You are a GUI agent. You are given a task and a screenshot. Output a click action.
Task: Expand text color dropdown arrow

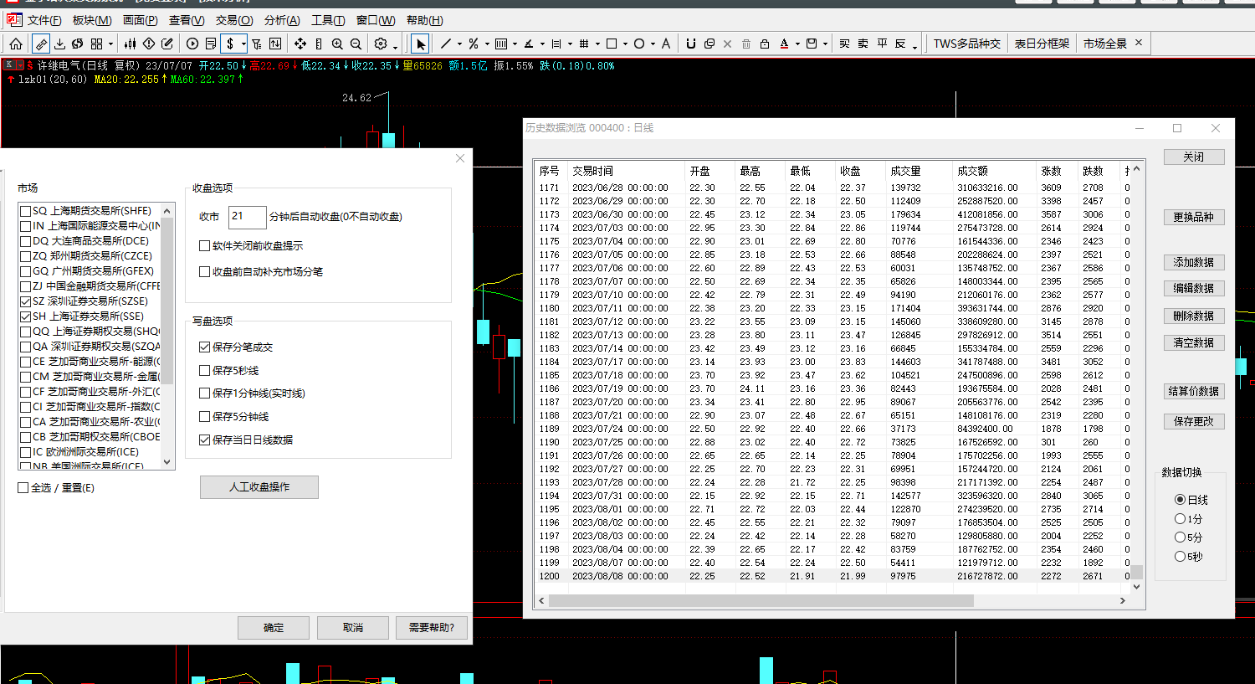[797, 44]
